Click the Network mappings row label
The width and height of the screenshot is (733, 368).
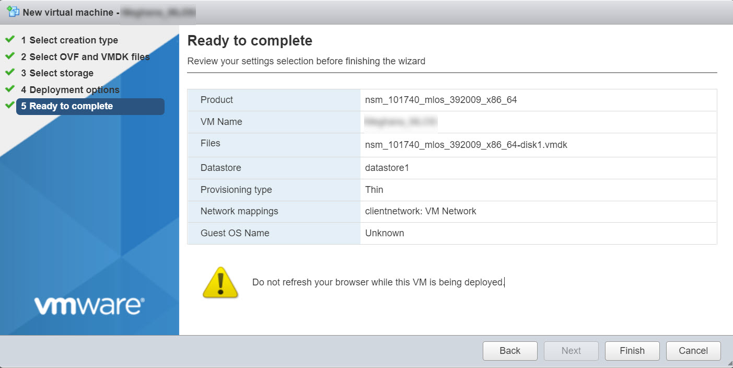pos(239,212)
